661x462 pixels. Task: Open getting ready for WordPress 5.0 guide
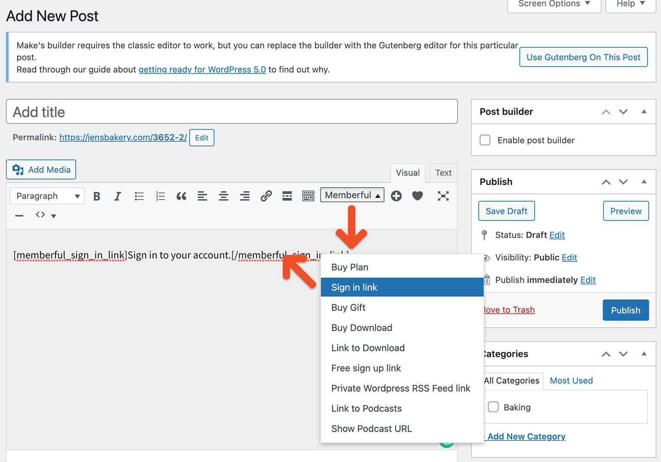tap(202, 69)
